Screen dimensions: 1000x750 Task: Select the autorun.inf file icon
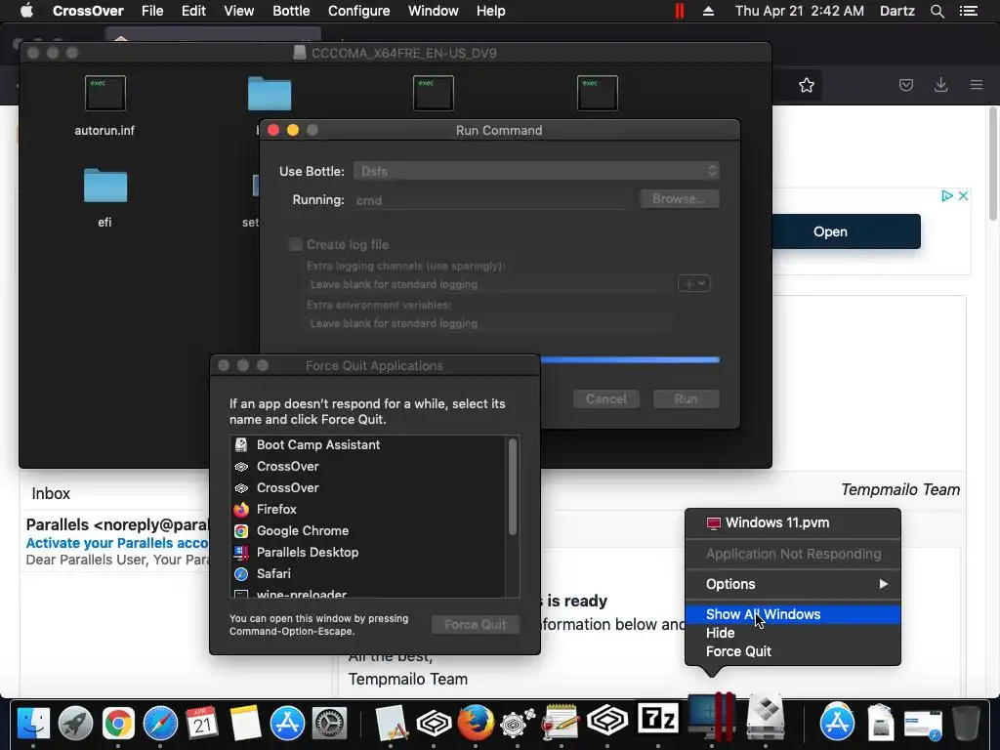[105, 93]
